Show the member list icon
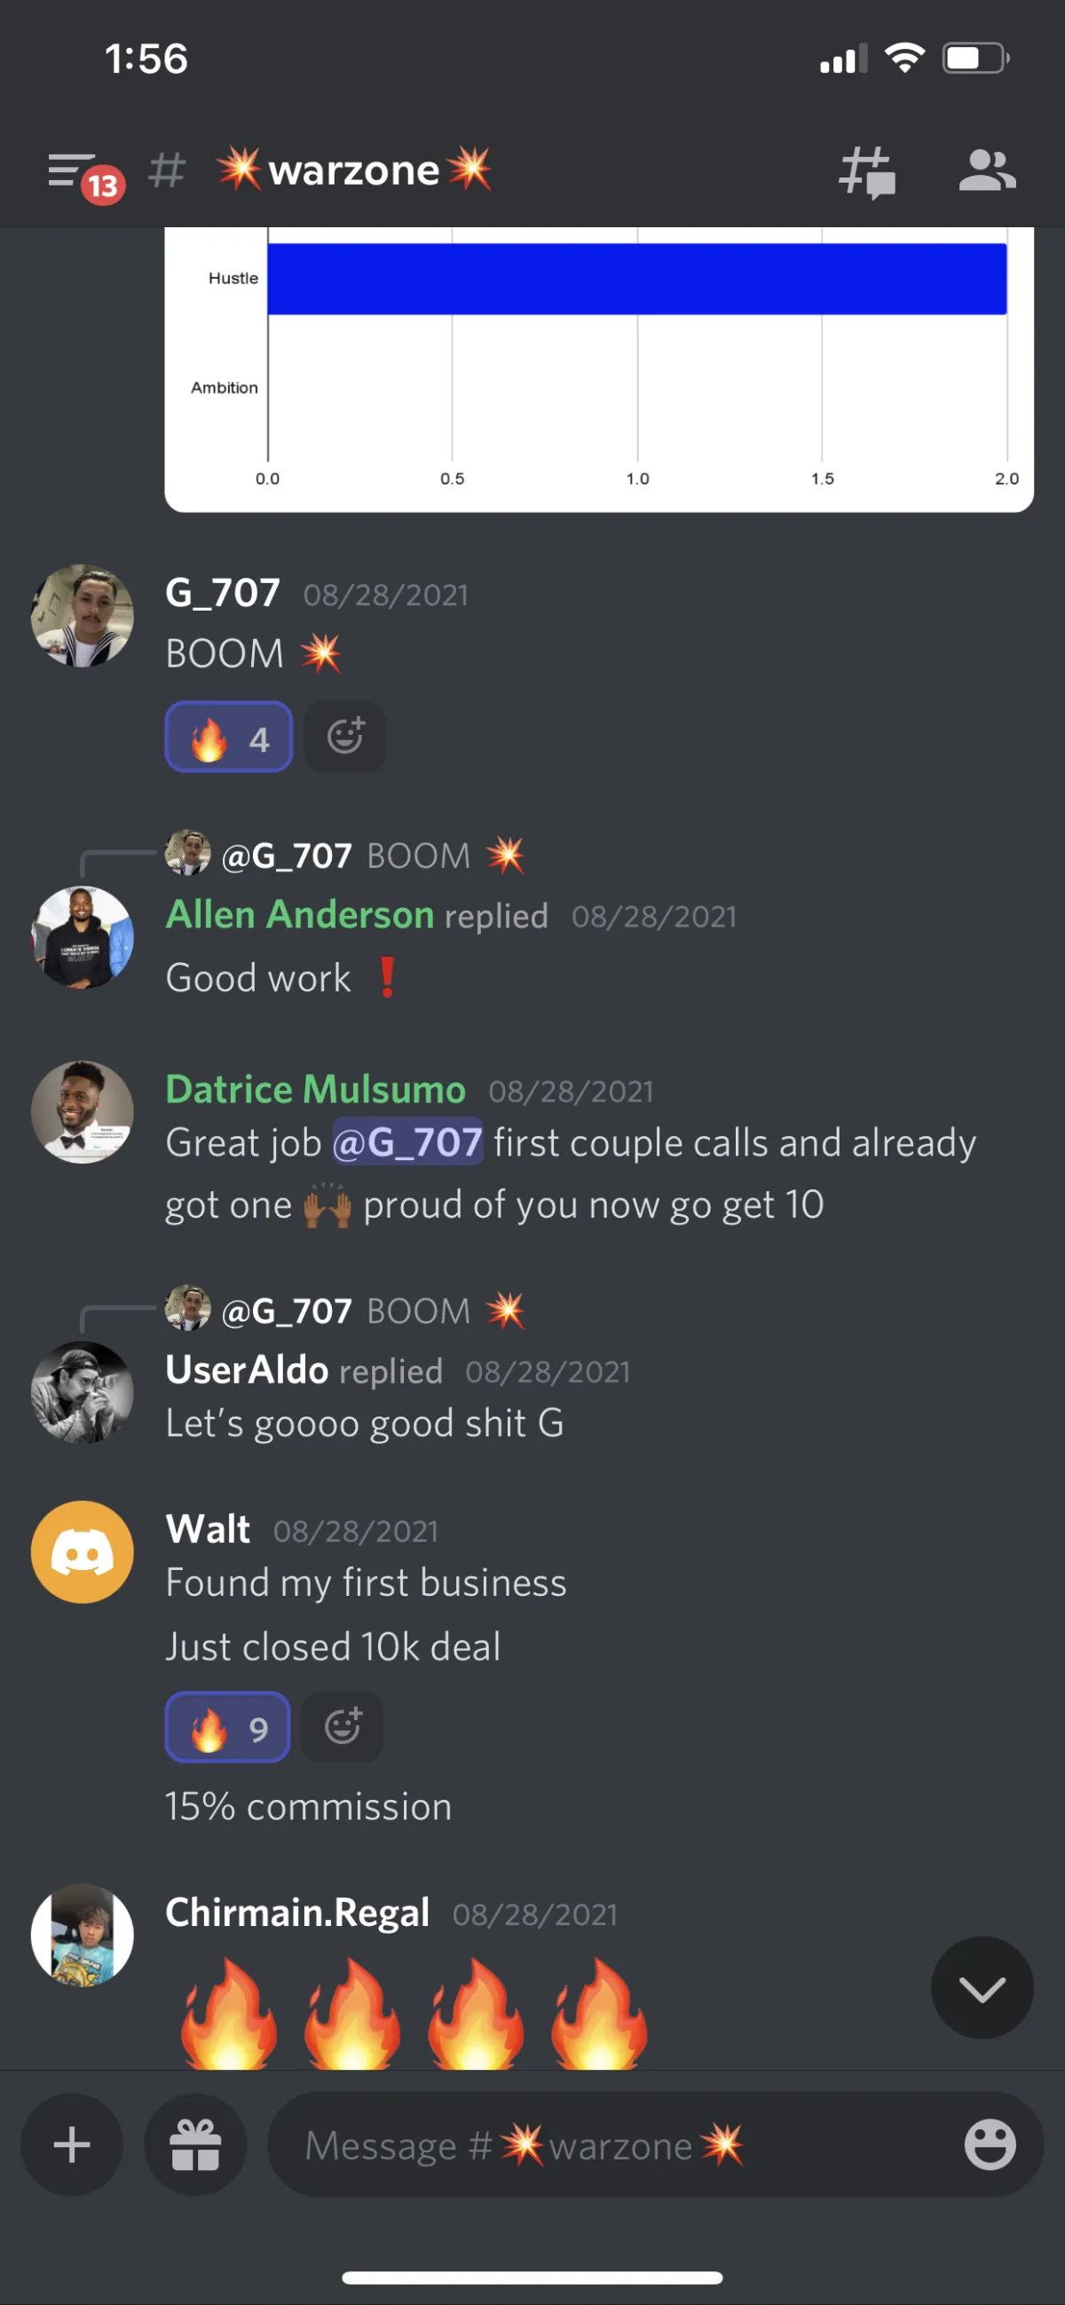This screenshot has height=2305, width=1065. [x=986, y=170]
